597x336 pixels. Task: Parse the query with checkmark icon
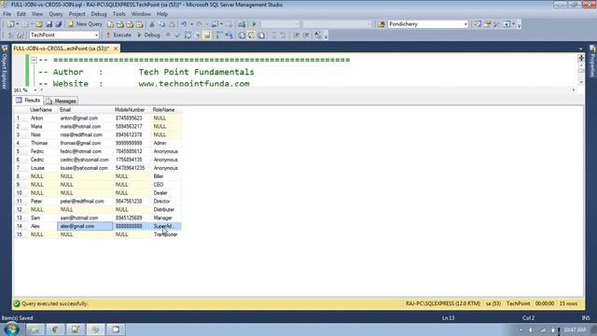click(177, 35)
